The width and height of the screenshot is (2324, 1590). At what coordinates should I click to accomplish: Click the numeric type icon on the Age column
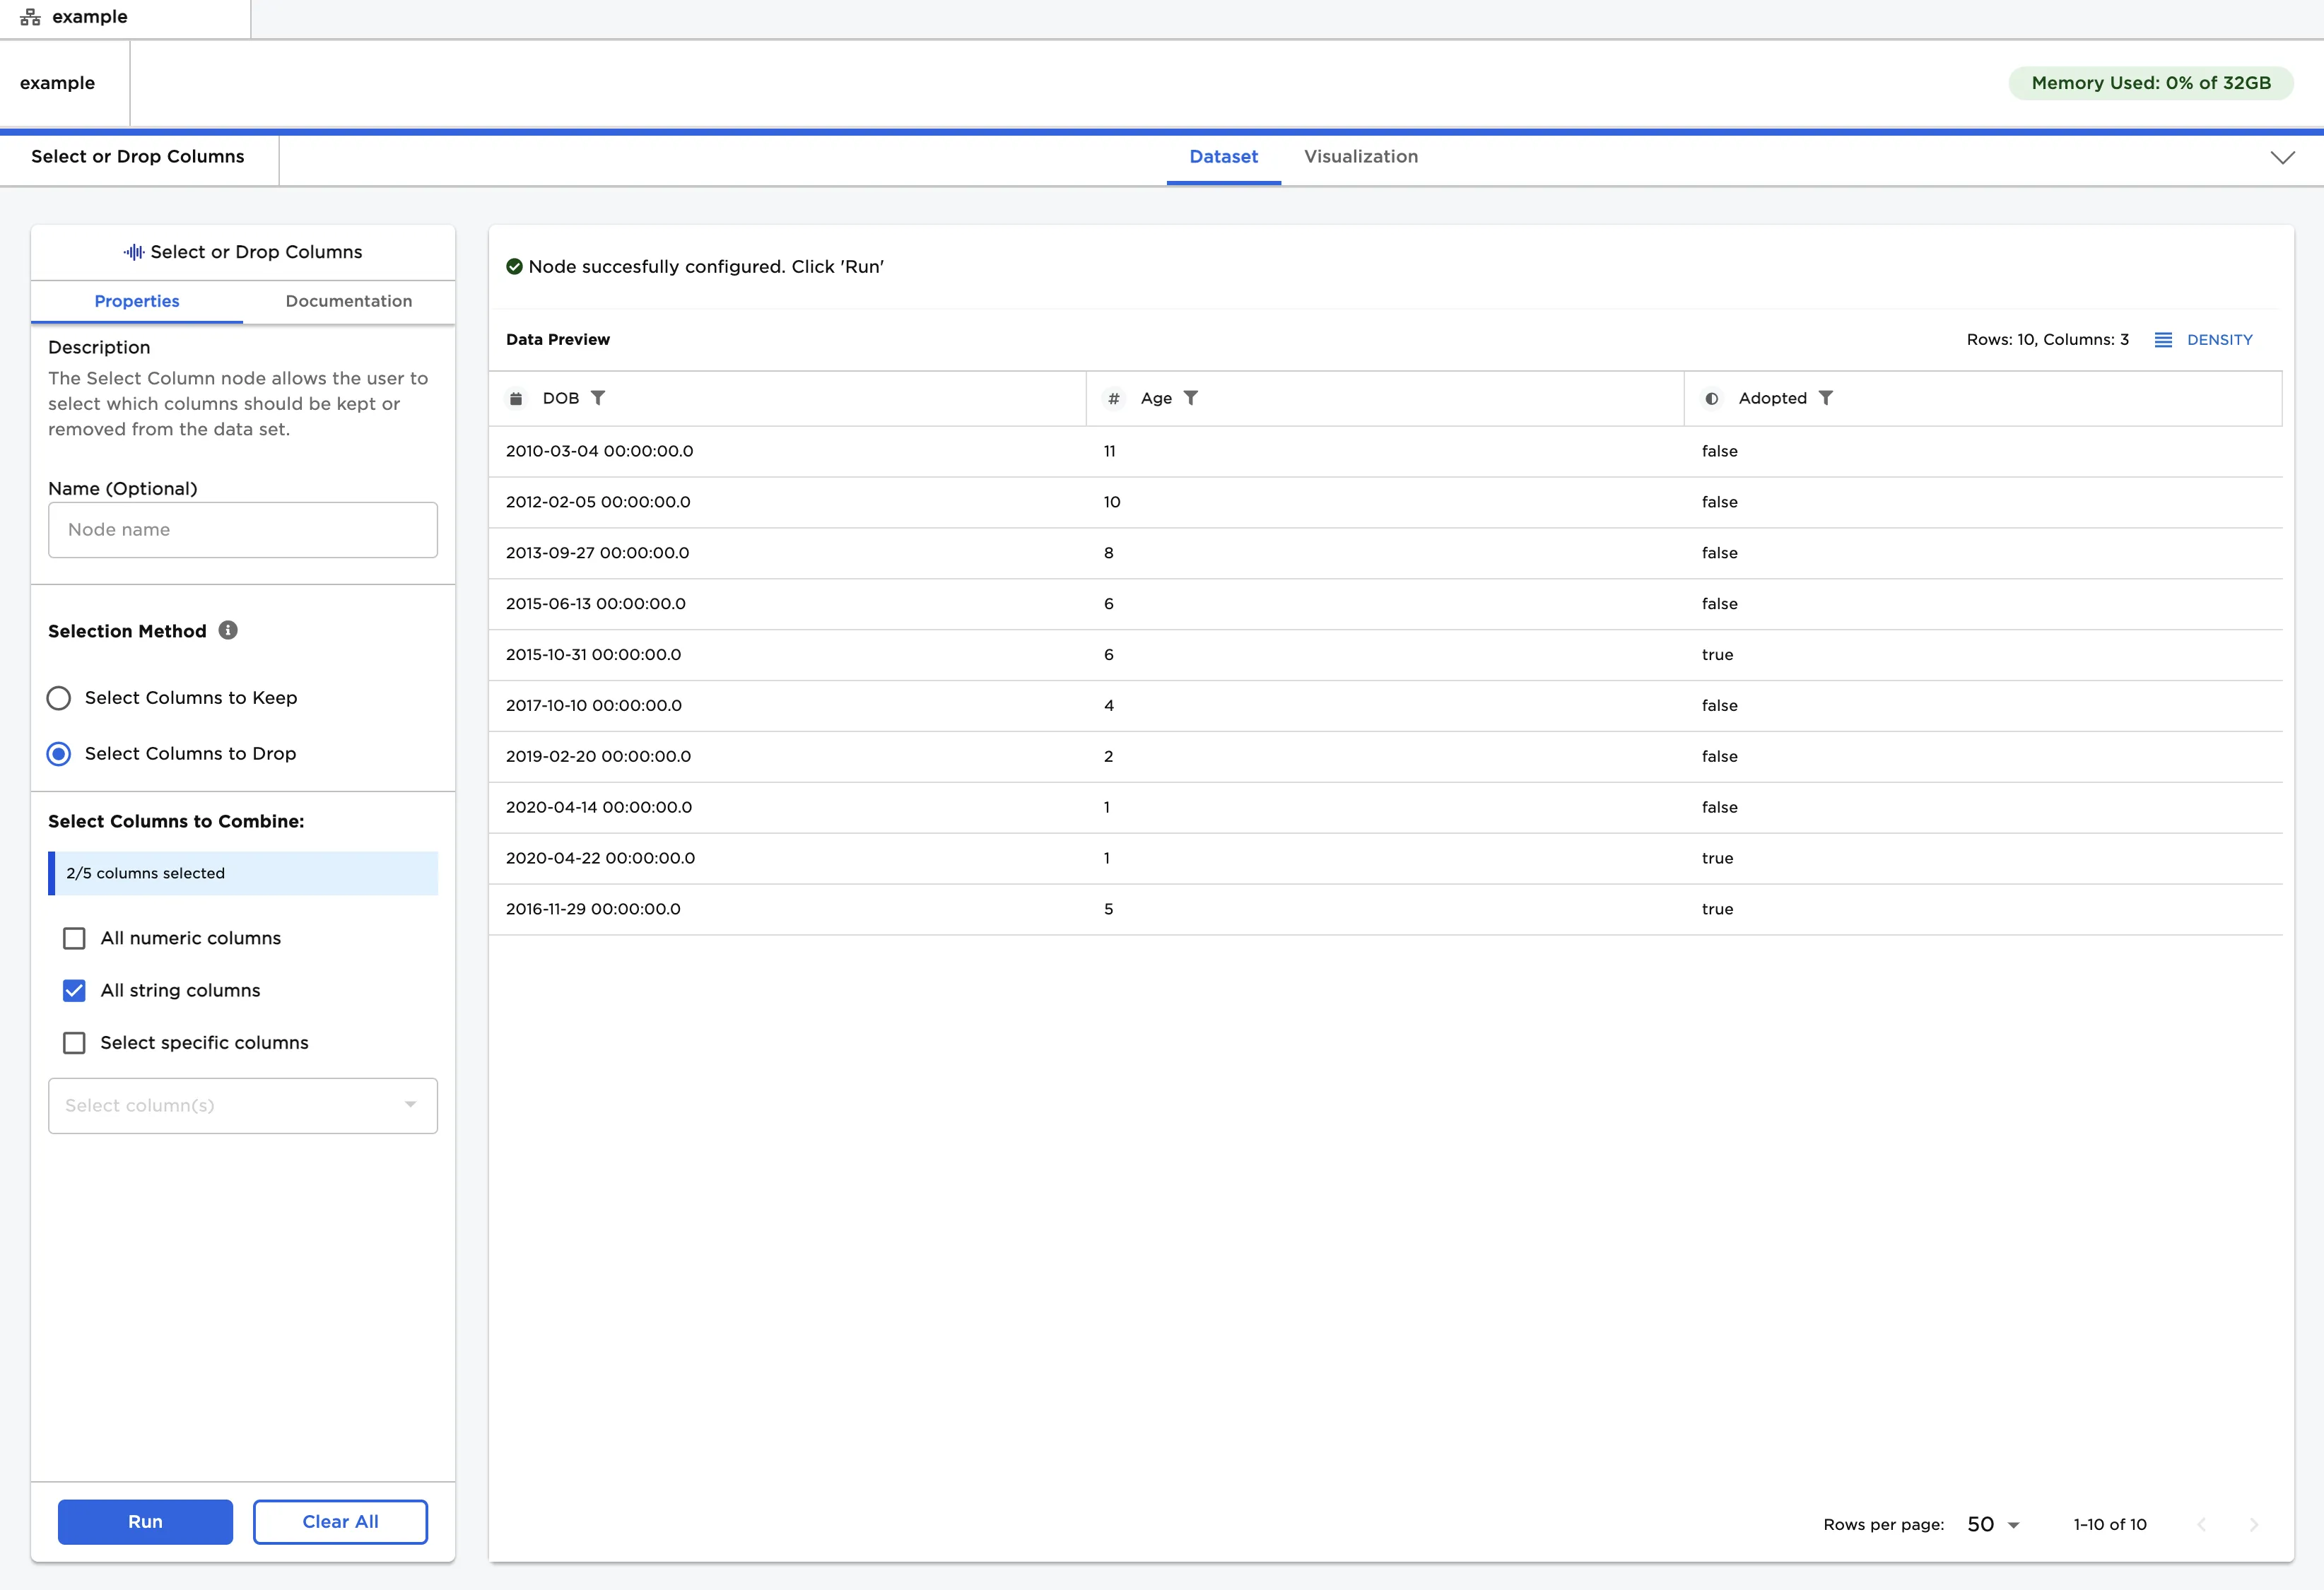[1113, 398]
